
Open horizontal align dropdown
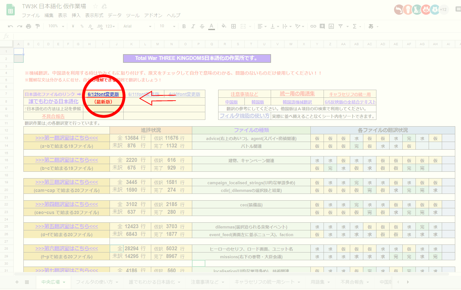point(262,26)
